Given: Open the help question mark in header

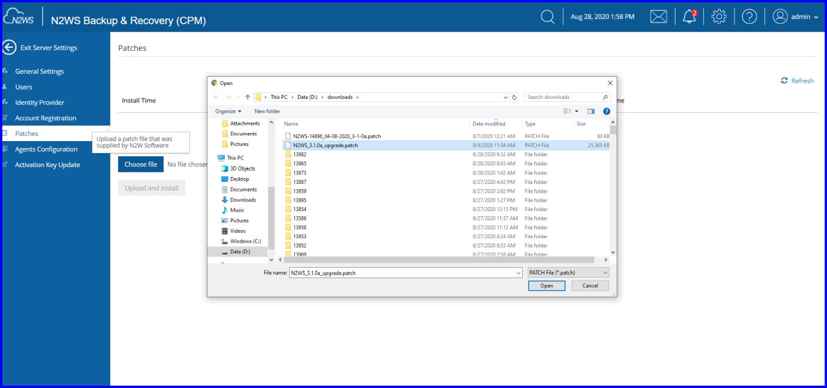Looking at the screenshot, I should tap(750, 17).
